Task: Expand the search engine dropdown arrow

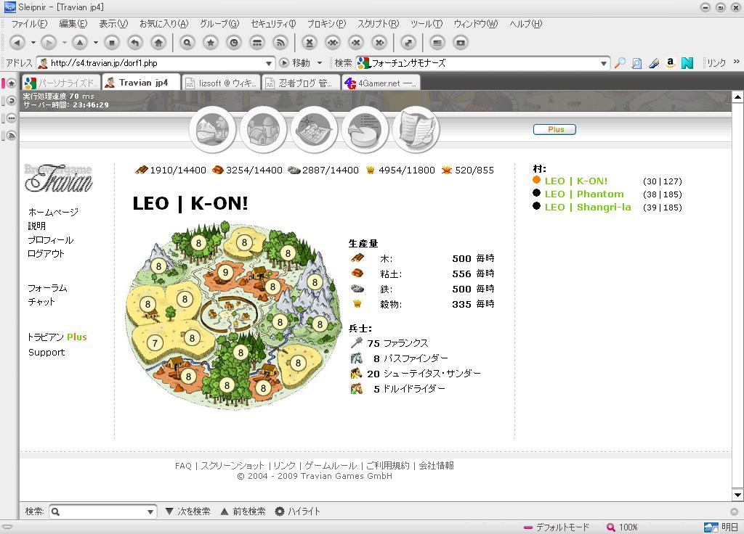Action: coord(604,63)
